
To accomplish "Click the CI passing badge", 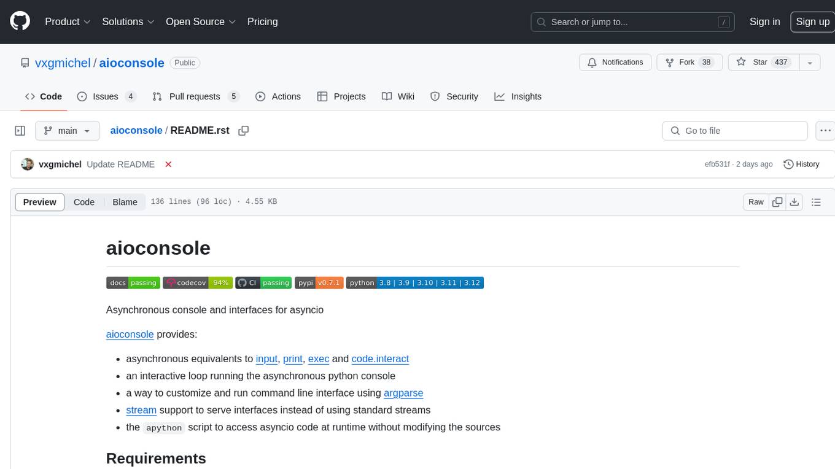I will click(263, 283).
